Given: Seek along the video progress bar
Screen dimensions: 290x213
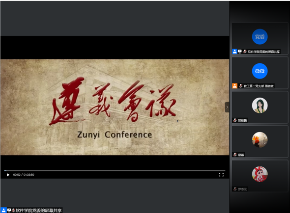Looking at the screenshot, I should click(115, 170).
